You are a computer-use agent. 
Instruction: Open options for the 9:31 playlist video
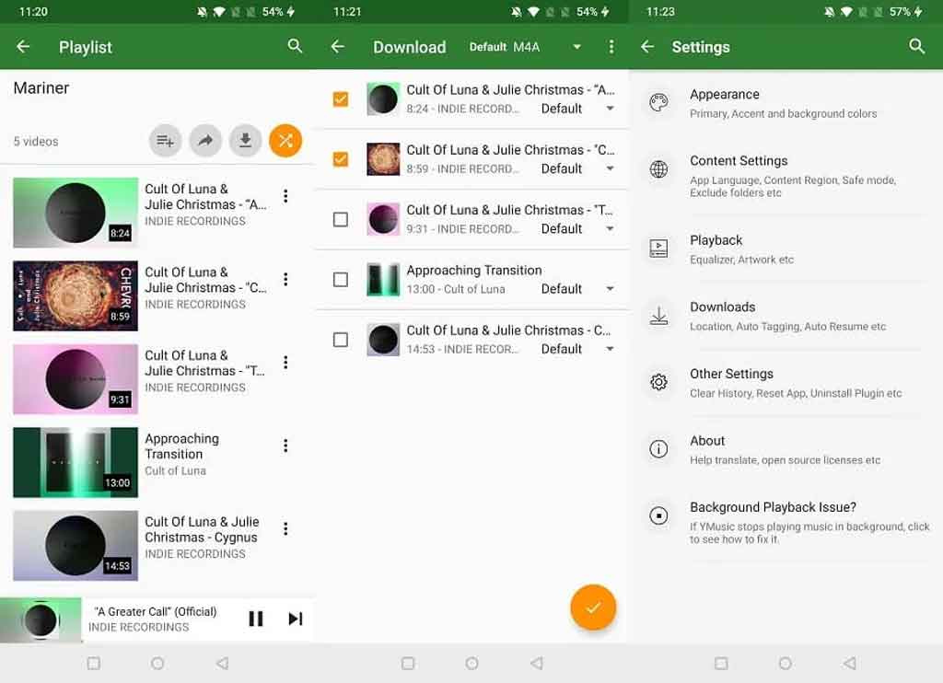tap(285, 363)
